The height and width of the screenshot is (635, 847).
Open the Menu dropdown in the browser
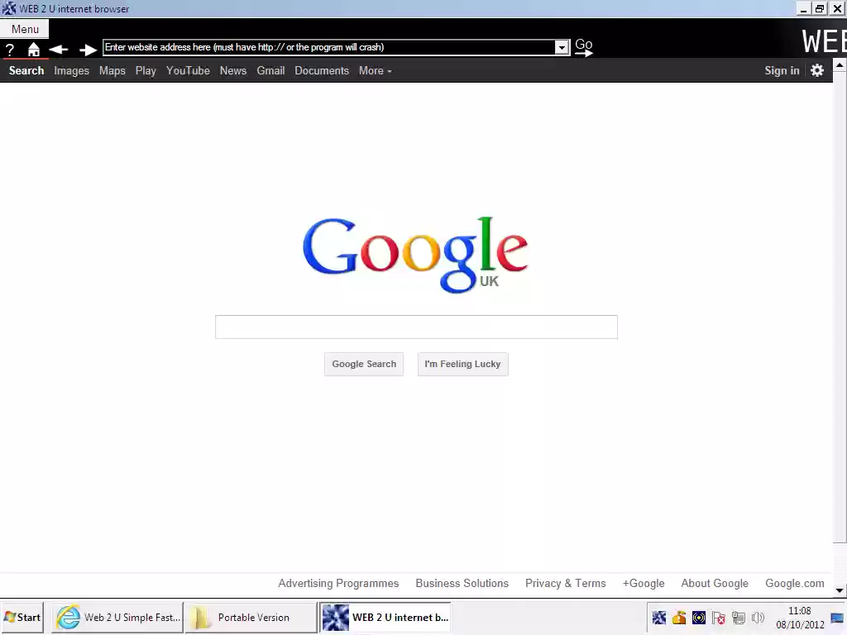pos(24,28)
